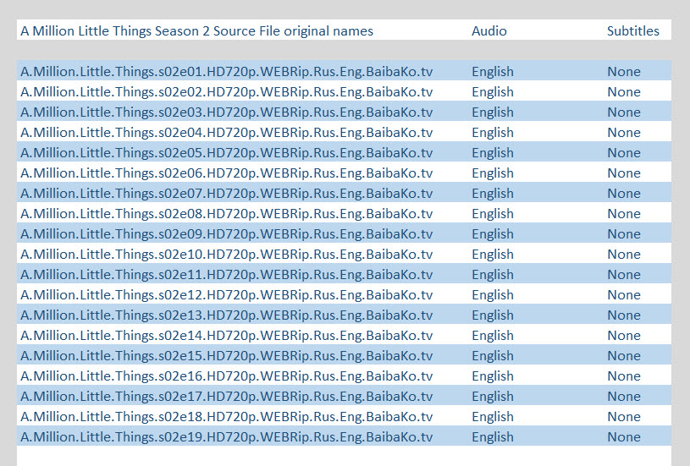
Task: Click 'English' audio cell in s02e16 row
Action: 493,376
